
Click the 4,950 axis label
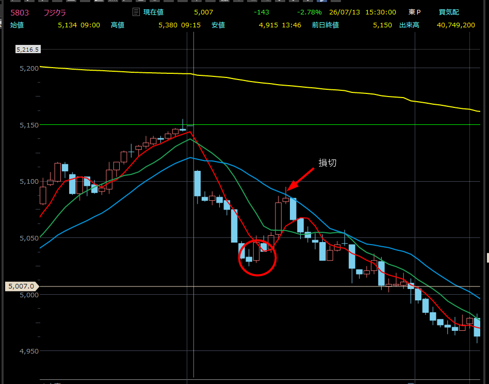29,351
